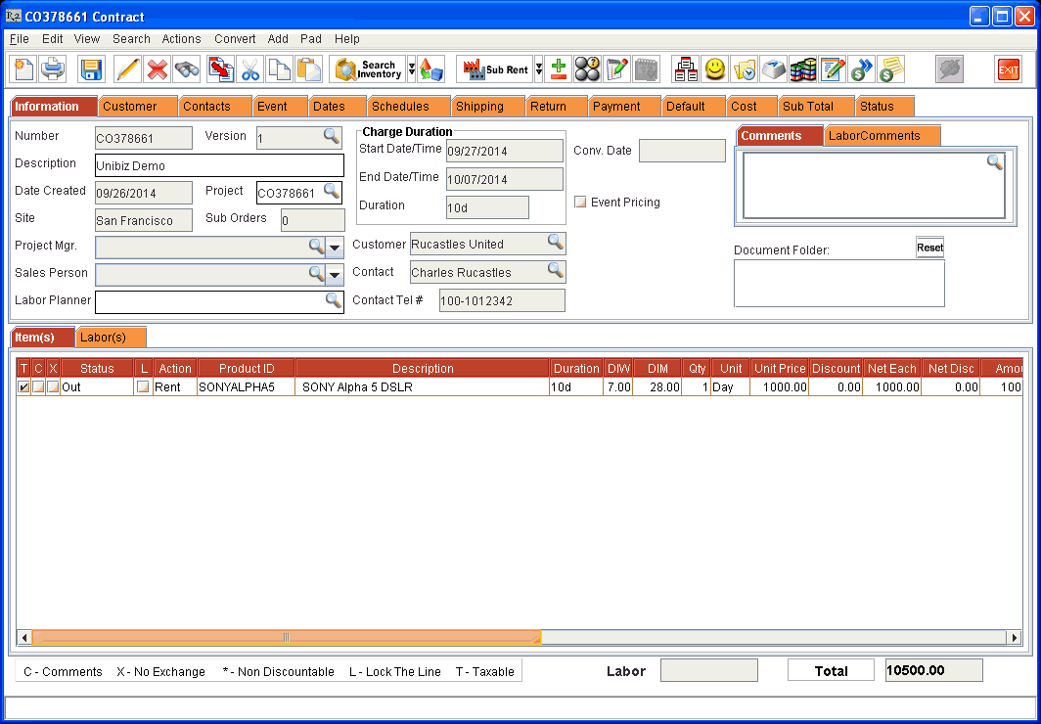Click the binoculars find icon
This screenshot has height=724, width=1041.
187,69
